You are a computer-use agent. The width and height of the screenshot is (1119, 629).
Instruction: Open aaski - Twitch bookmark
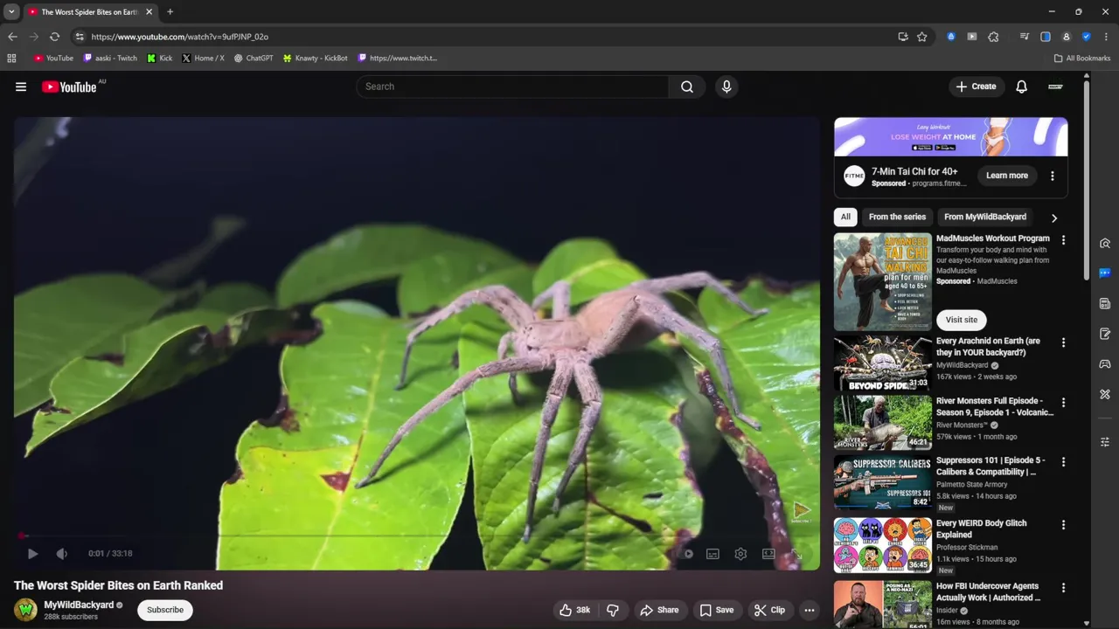(x=110, y=59)
